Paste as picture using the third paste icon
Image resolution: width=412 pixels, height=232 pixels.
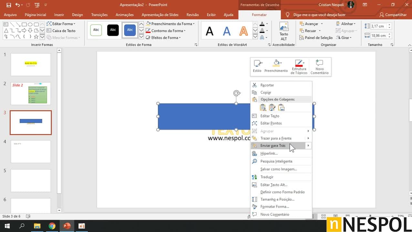(x=281, y=108)
